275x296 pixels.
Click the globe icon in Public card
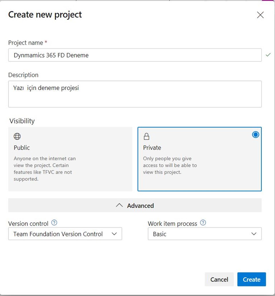point(17,136)
